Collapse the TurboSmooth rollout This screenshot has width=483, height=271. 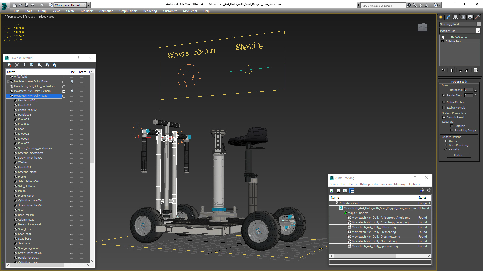(x=441, y=82)
